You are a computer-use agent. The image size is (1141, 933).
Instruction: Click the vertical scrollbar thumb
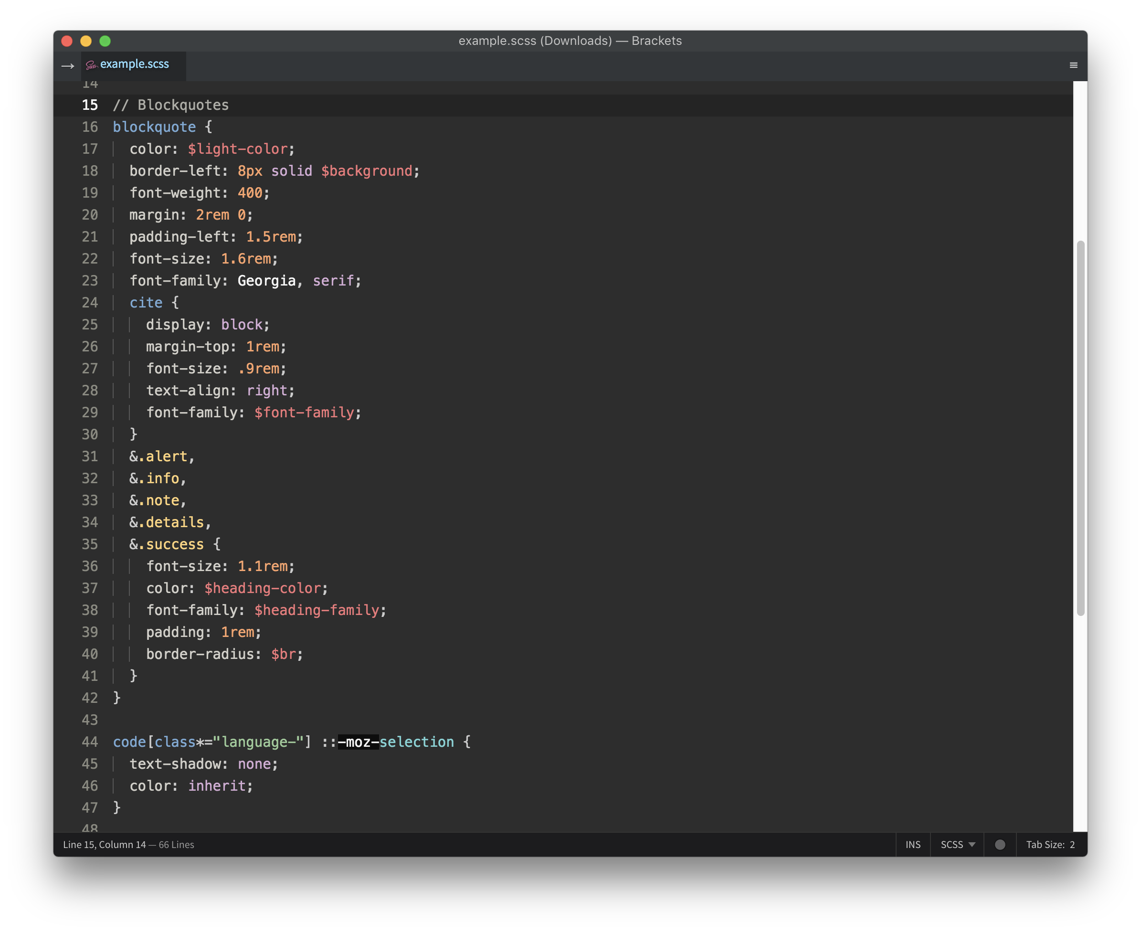point(1080,428)
